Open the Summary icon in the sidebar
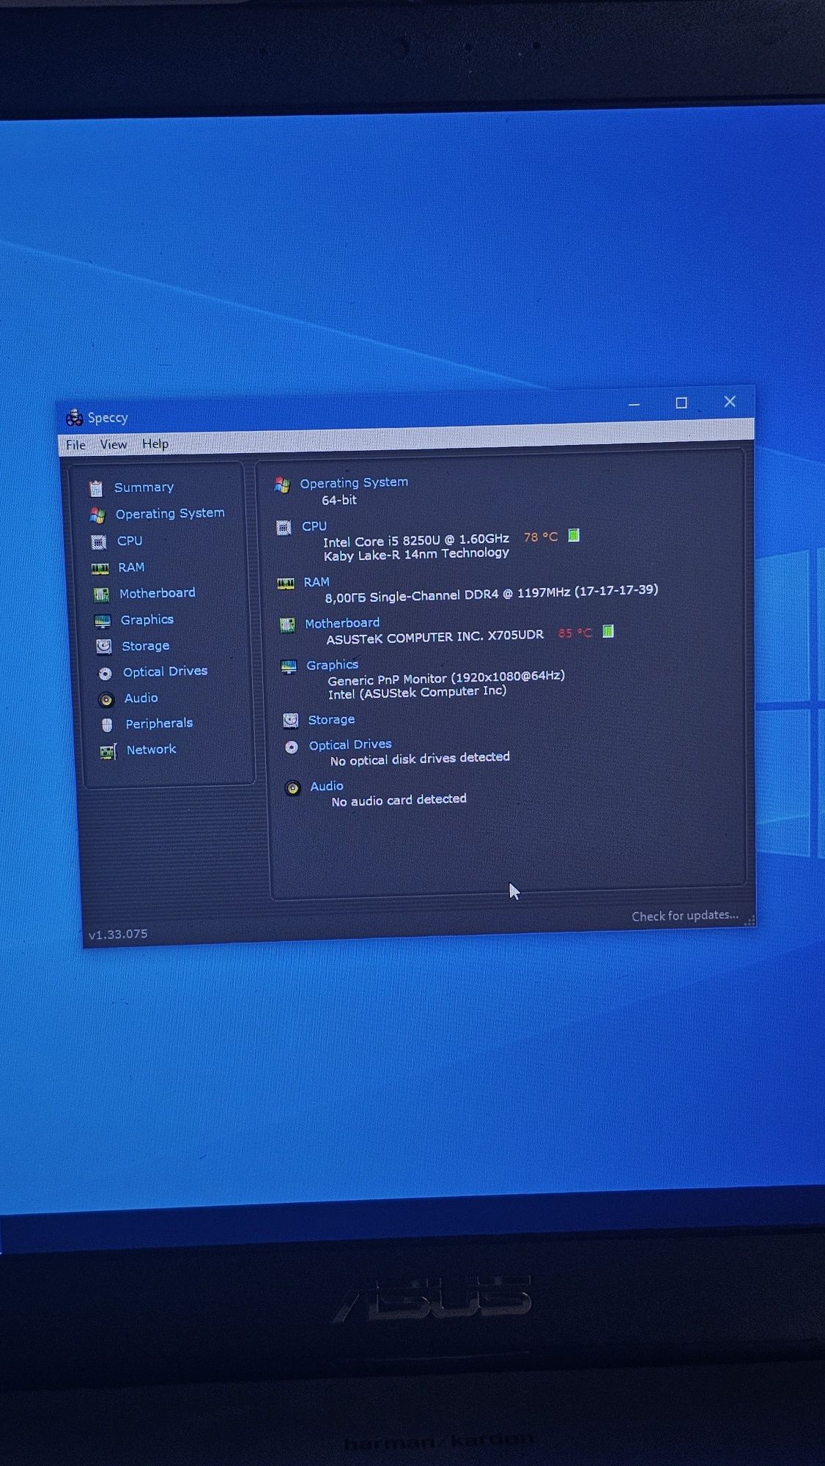The width and height of the screenshot is (825, 1466). (96, 488)
